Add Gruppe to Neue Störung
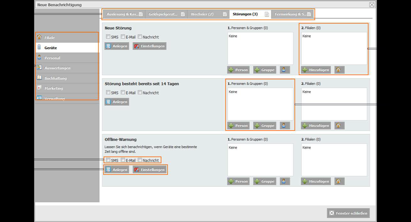411x222 pixels. [x=265, y=70]
